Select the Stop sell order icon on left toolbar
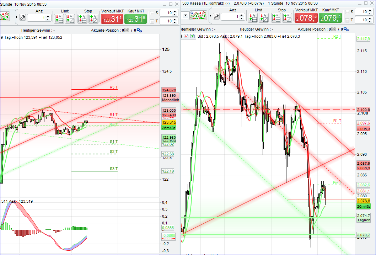 coord(82,17)
